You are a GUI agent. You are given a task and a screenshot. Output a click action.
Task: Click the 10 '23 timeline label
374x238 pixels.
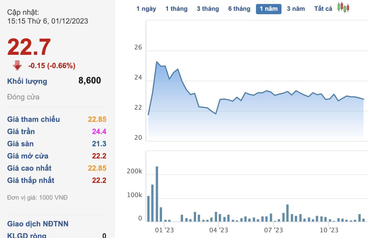(329, 230)
